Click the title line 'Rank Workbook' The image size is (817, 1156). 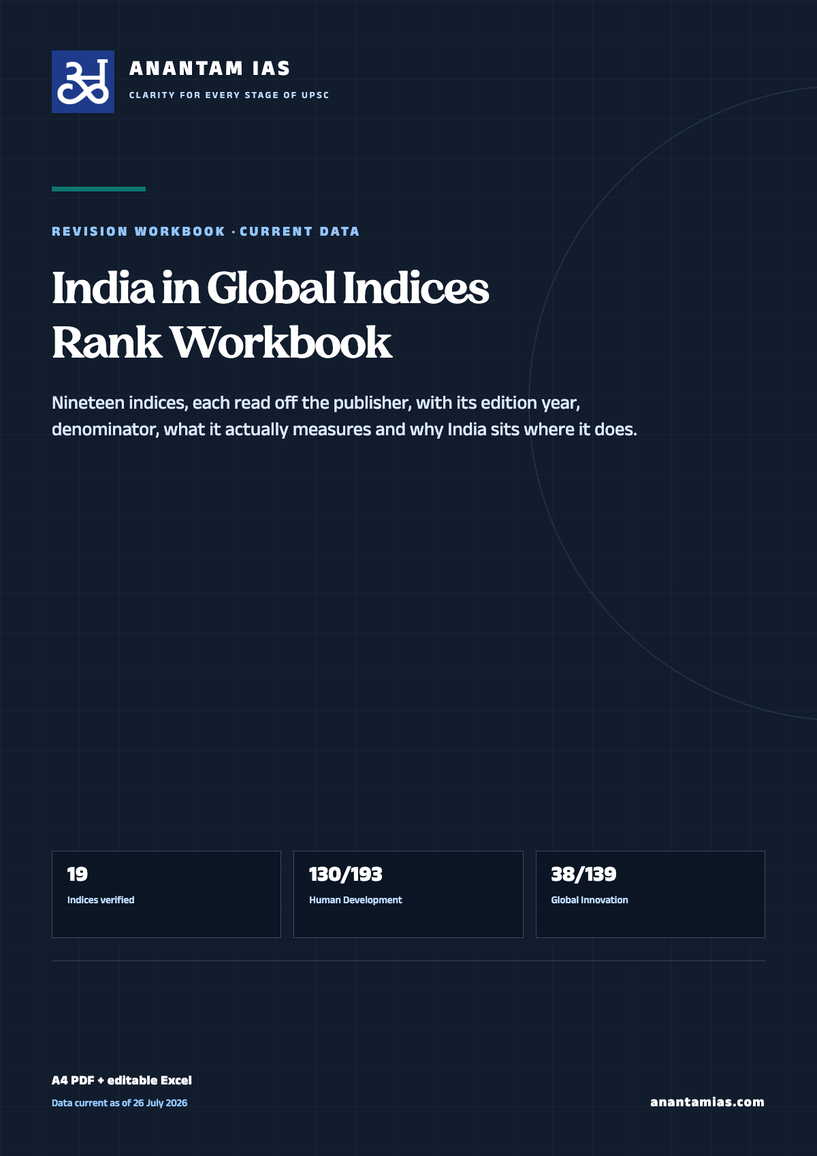[222, 342]
